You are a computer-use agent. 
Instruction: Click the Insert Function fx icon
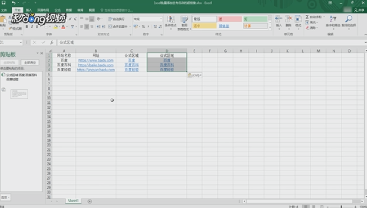click(x=52, y=42)
